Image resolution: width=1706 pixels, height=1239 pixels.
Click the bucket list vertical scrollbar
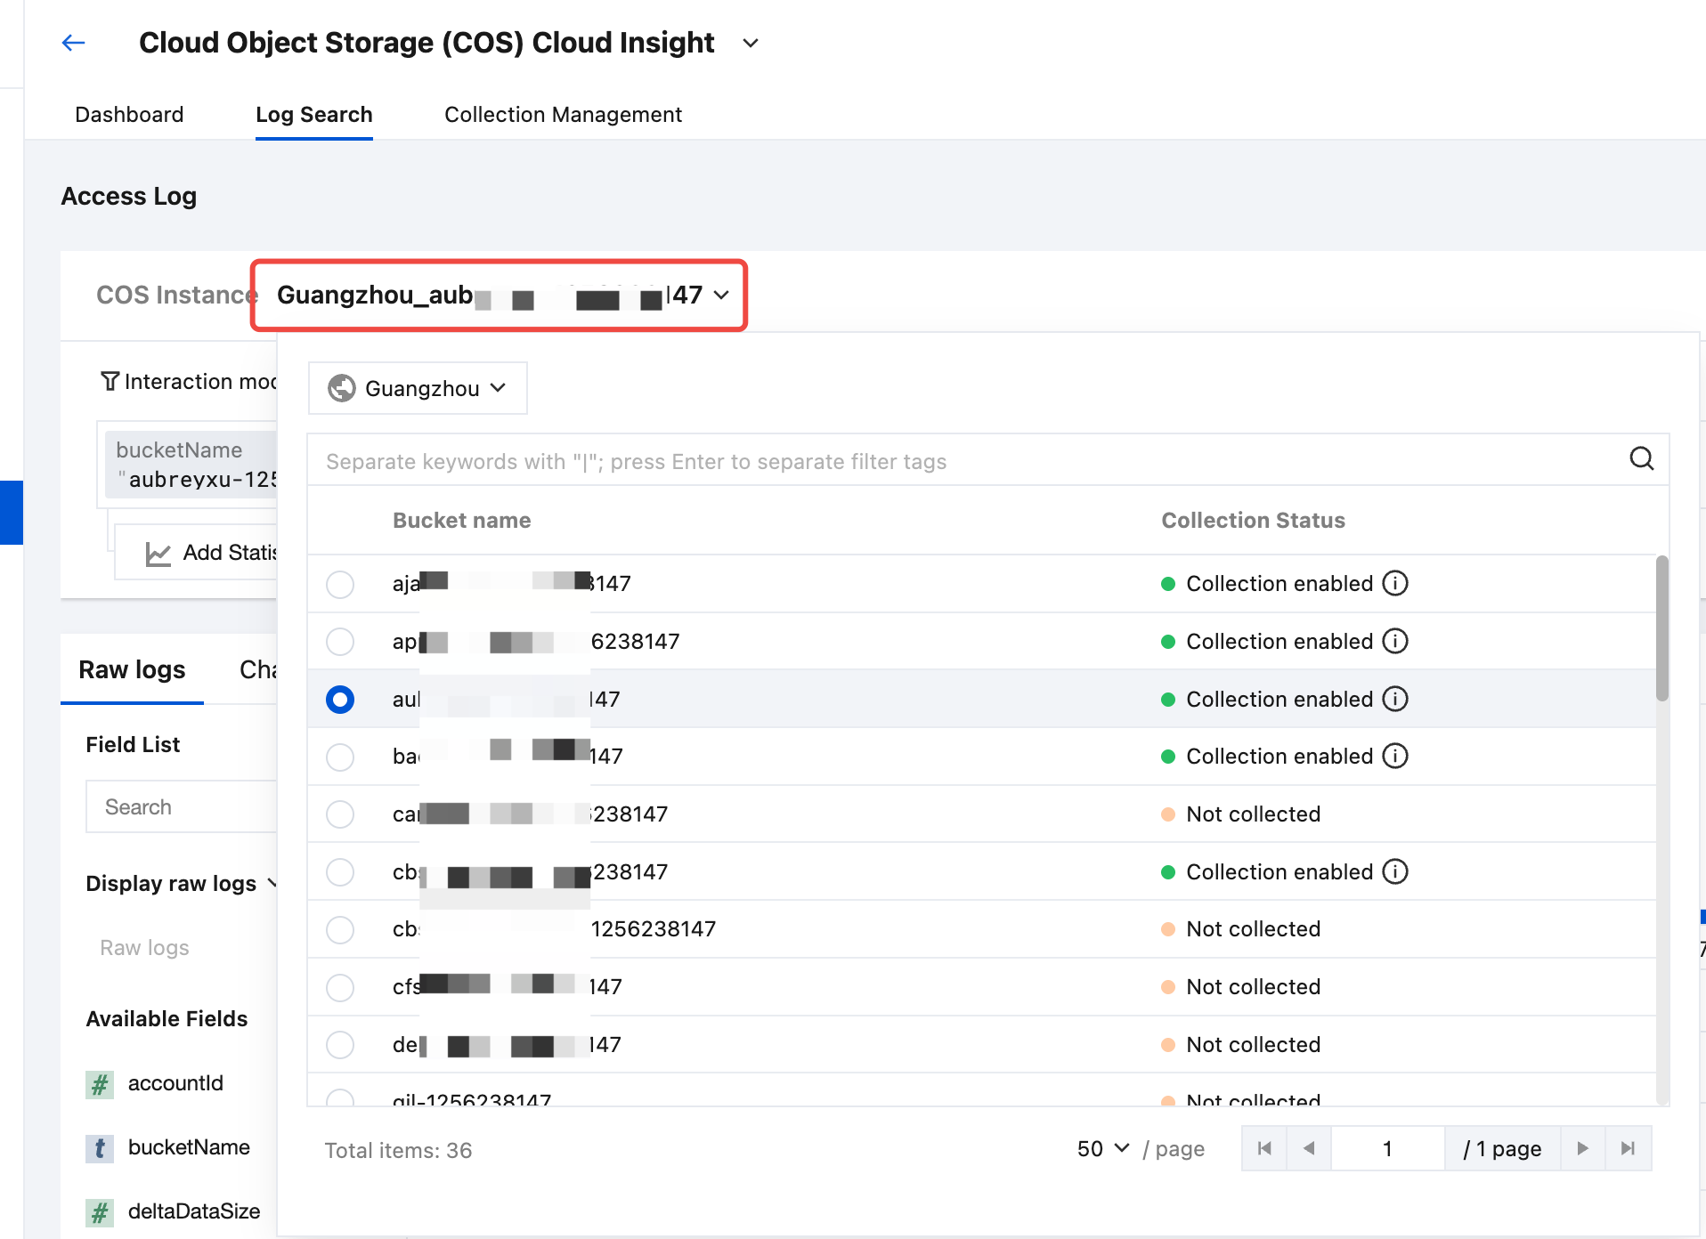1661,628
